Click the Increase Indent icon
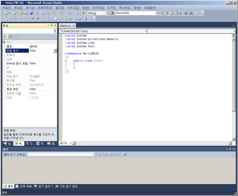Viewport: 238px width, 196px height. click(38, 19)
